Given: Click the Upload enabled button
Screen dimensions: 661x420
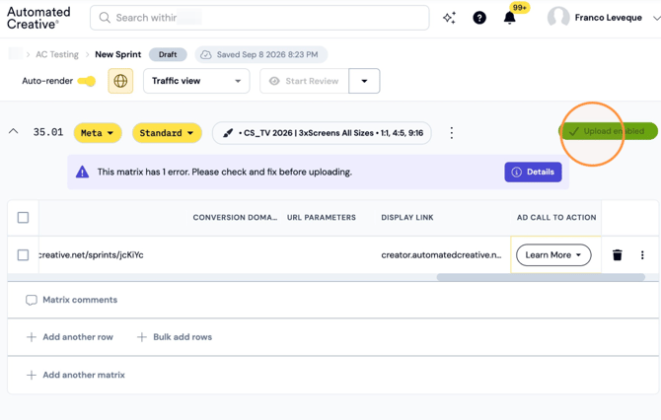Looking at the screenshot, I should point(608,131).
